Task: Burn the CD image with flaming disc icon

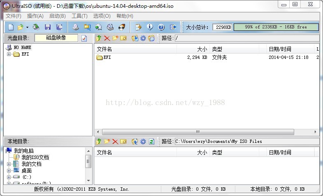Action: click(122, 27)
